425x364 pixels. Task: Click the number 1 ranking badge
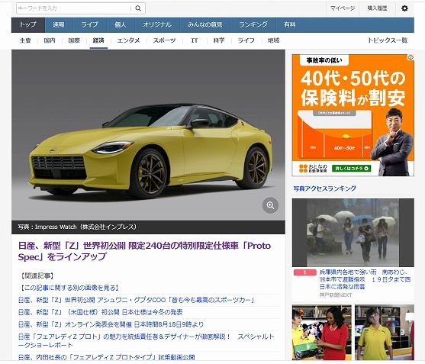click(305, 272)
